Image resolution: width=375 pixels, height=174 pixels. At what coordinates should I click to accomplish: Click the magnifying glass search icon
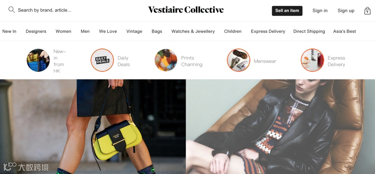coord(12,10)
